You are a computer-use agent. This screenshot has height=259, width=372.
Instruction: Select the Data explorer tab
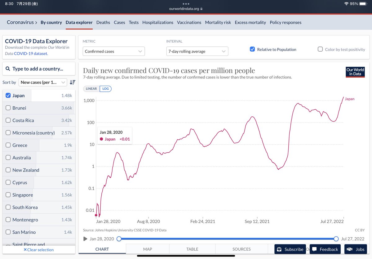(79, 22)
